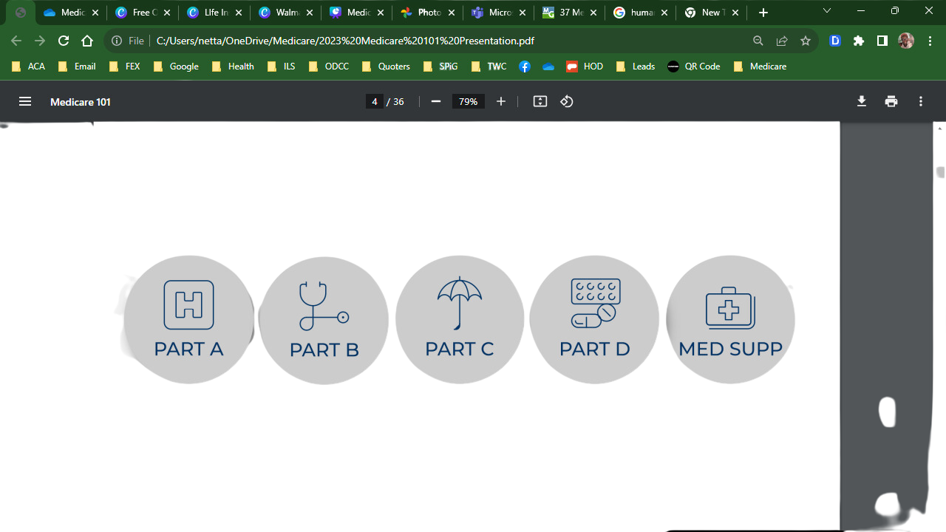The image size is (946, 532).
Task: Open the Quoters bookmarks folder
Action: point(386,66)
